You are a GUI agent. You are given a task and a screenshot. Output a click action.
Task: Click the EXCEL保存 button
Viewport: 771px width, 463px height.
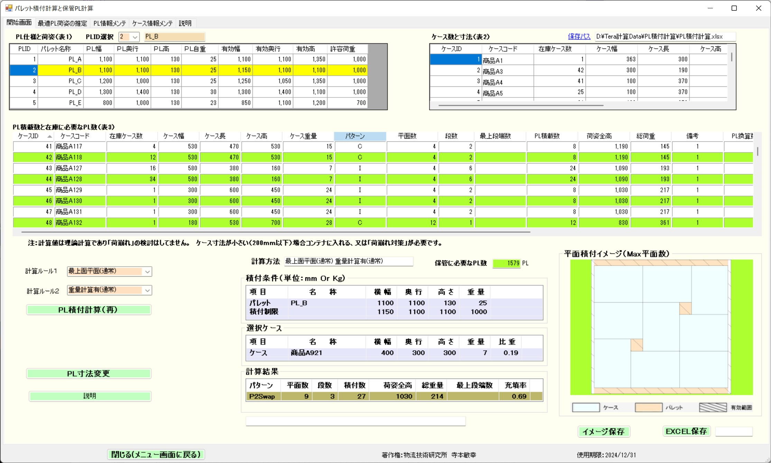point(686,431)
